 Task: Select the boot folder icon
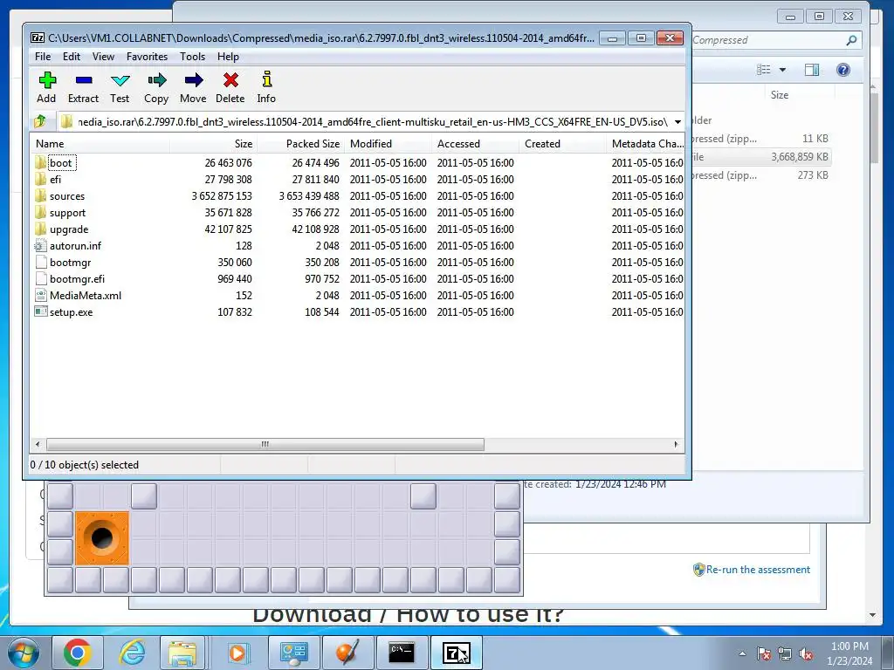point(40,162)
